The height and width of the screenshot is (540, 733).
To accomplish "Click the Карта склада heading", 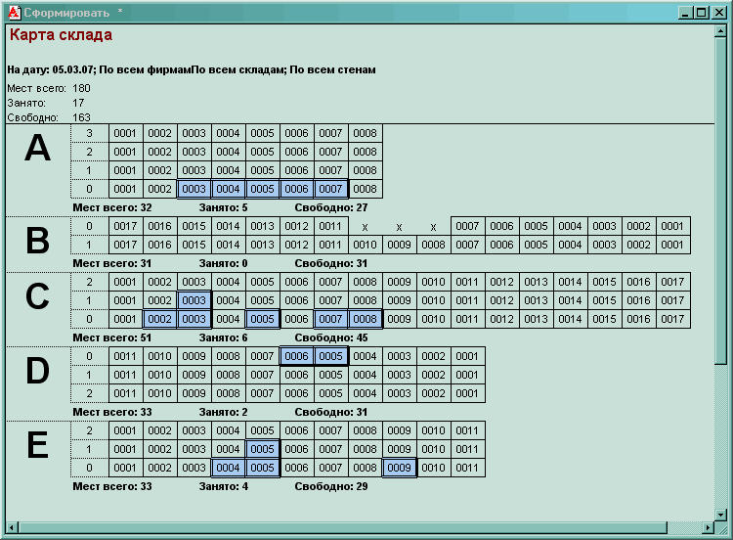I will point(61,35).
